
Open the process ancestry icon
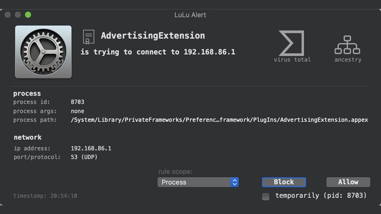(348, 45)
